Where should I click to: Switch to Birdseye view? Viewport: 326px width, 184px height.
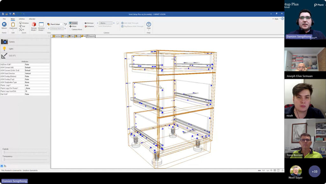point(89,23)
